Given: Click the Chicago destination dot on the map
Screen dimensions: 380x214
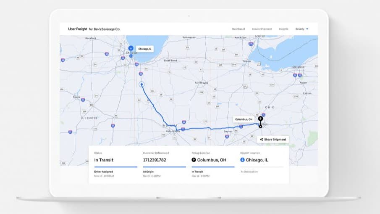Looking at the screenshot, I should click(131, 56).
